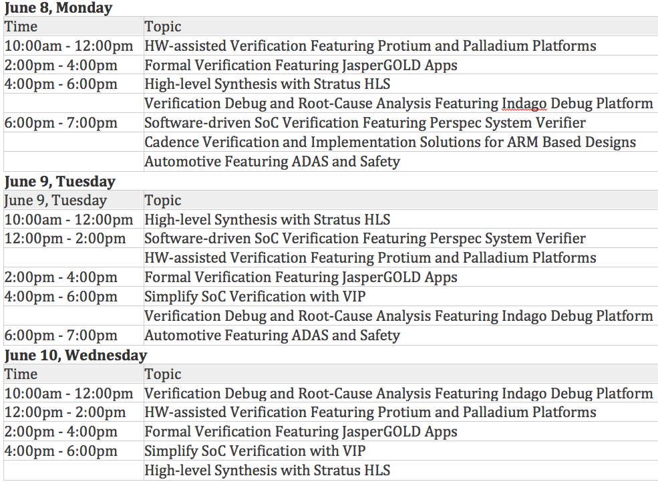Click the June 8, Monday heading
The image size is (658, 488).
tap(58, 7)
